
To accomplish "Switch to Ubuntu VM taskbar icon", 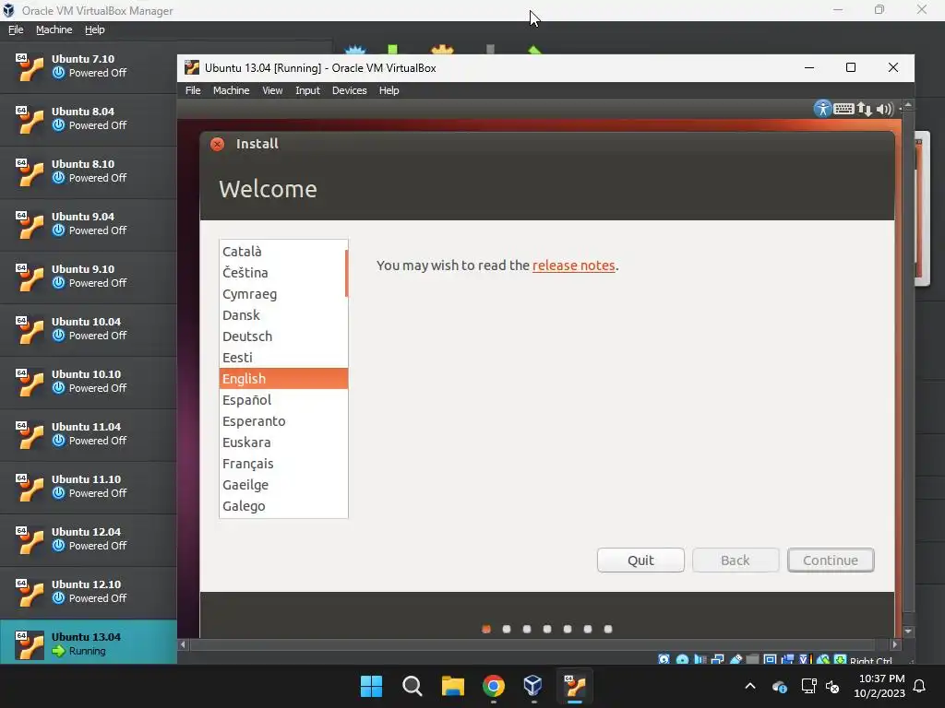I will (574, 686).
